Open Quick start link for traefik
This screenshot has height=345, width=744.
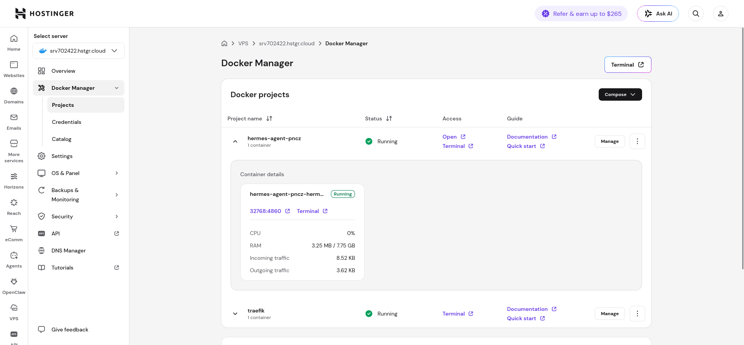pos(526,318)
